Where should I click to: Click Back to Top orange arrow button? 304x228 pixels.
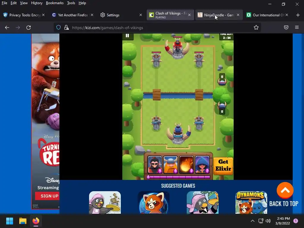point(285,190)
